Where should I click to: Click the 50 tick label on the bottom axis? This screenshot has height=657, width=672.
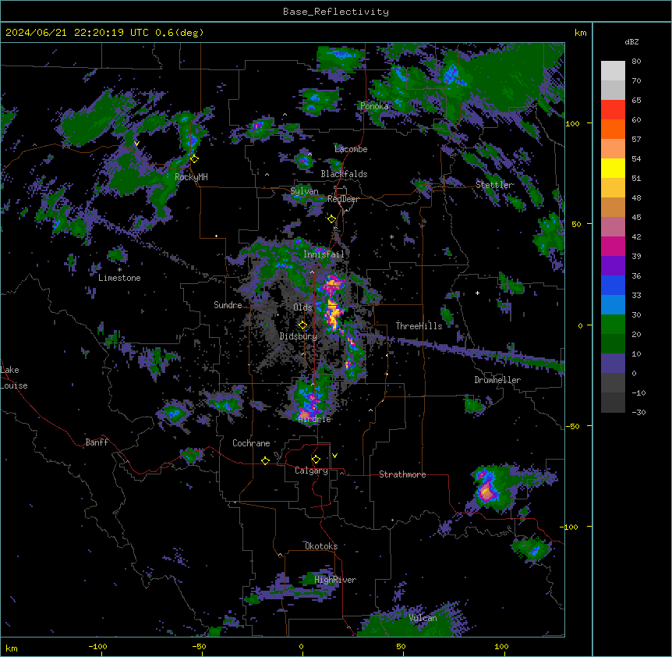[401, 646]
